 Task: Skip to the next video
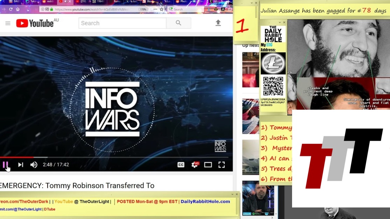click(x=21, y=165)
